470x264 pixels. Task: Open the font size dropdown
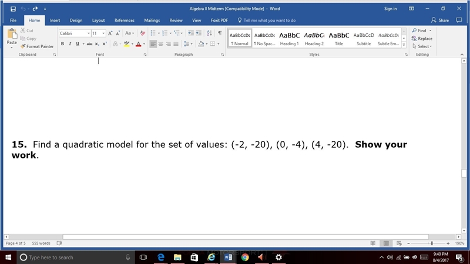click(103, 33)
